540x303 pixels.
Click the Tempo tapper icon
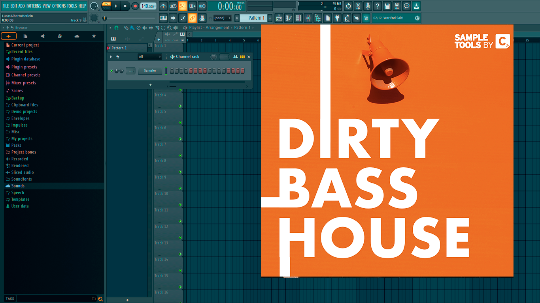click(347, 18)
